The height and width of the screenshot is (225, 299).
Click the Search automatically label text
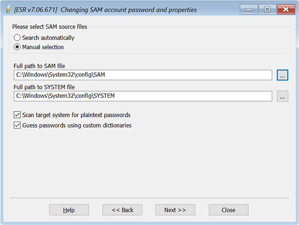click(48, 38)
